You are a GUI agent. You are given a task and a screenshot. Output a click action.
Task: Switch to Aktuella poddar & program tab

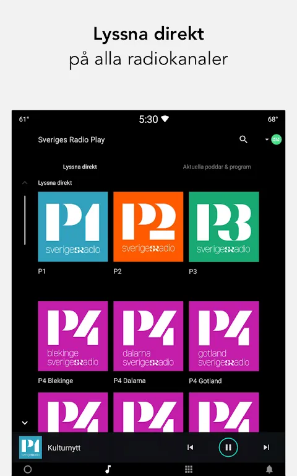click(217, 167)
